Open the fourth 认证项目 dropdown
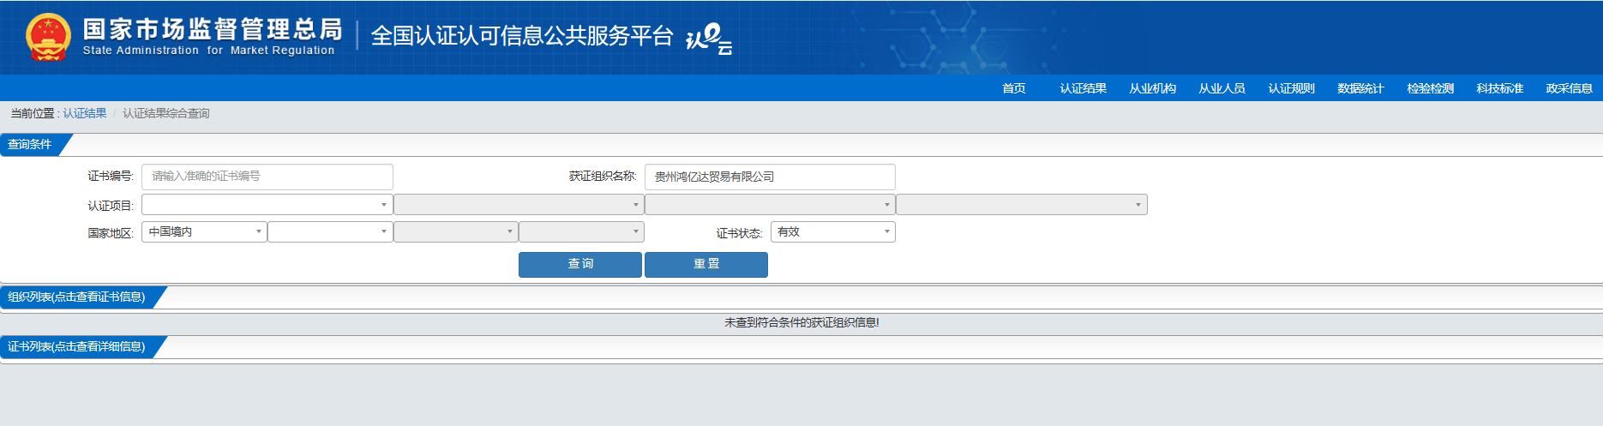The image size is (1603, 426). point(1022,205)
